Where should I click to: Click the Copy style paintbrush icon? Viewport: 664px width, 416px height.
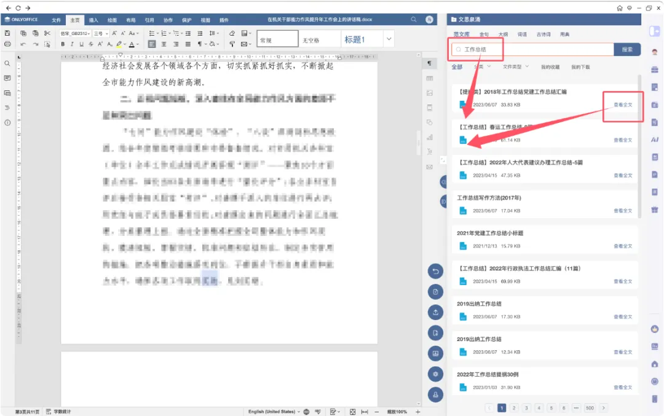pyautogui.click(x=232, y=44)
